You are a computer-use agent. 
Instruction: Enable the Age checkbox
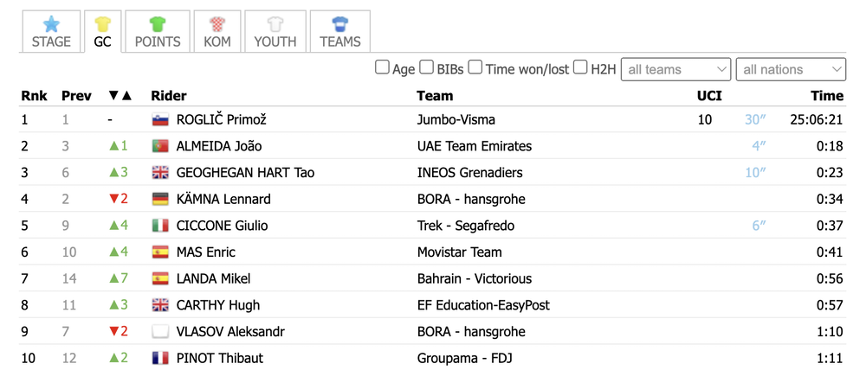[x=382, y=67]
